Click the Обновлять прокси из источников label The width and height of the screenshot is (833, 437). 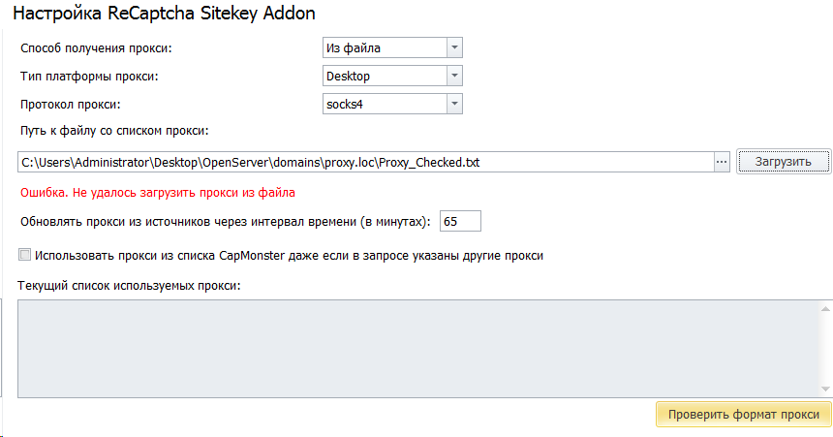[224, 222]
